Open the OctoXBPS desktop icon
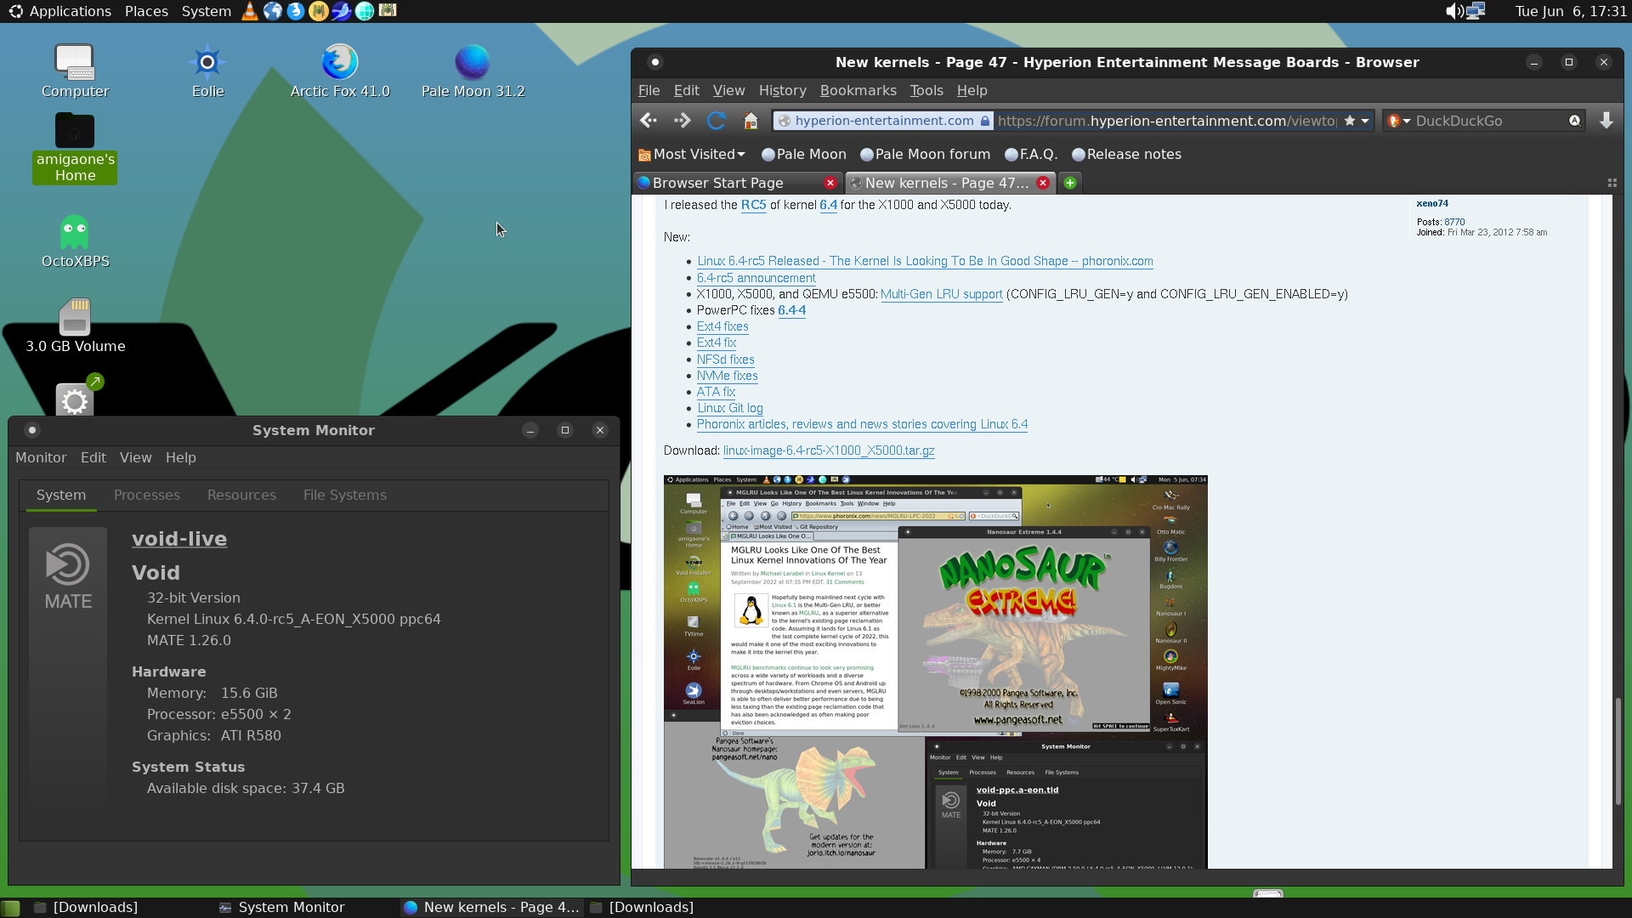The image size is (1632, 918). (x=75, y=241)
